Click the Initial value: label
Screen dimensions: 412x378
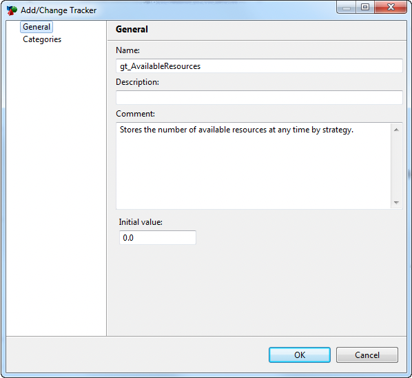(x=141, y=222)
